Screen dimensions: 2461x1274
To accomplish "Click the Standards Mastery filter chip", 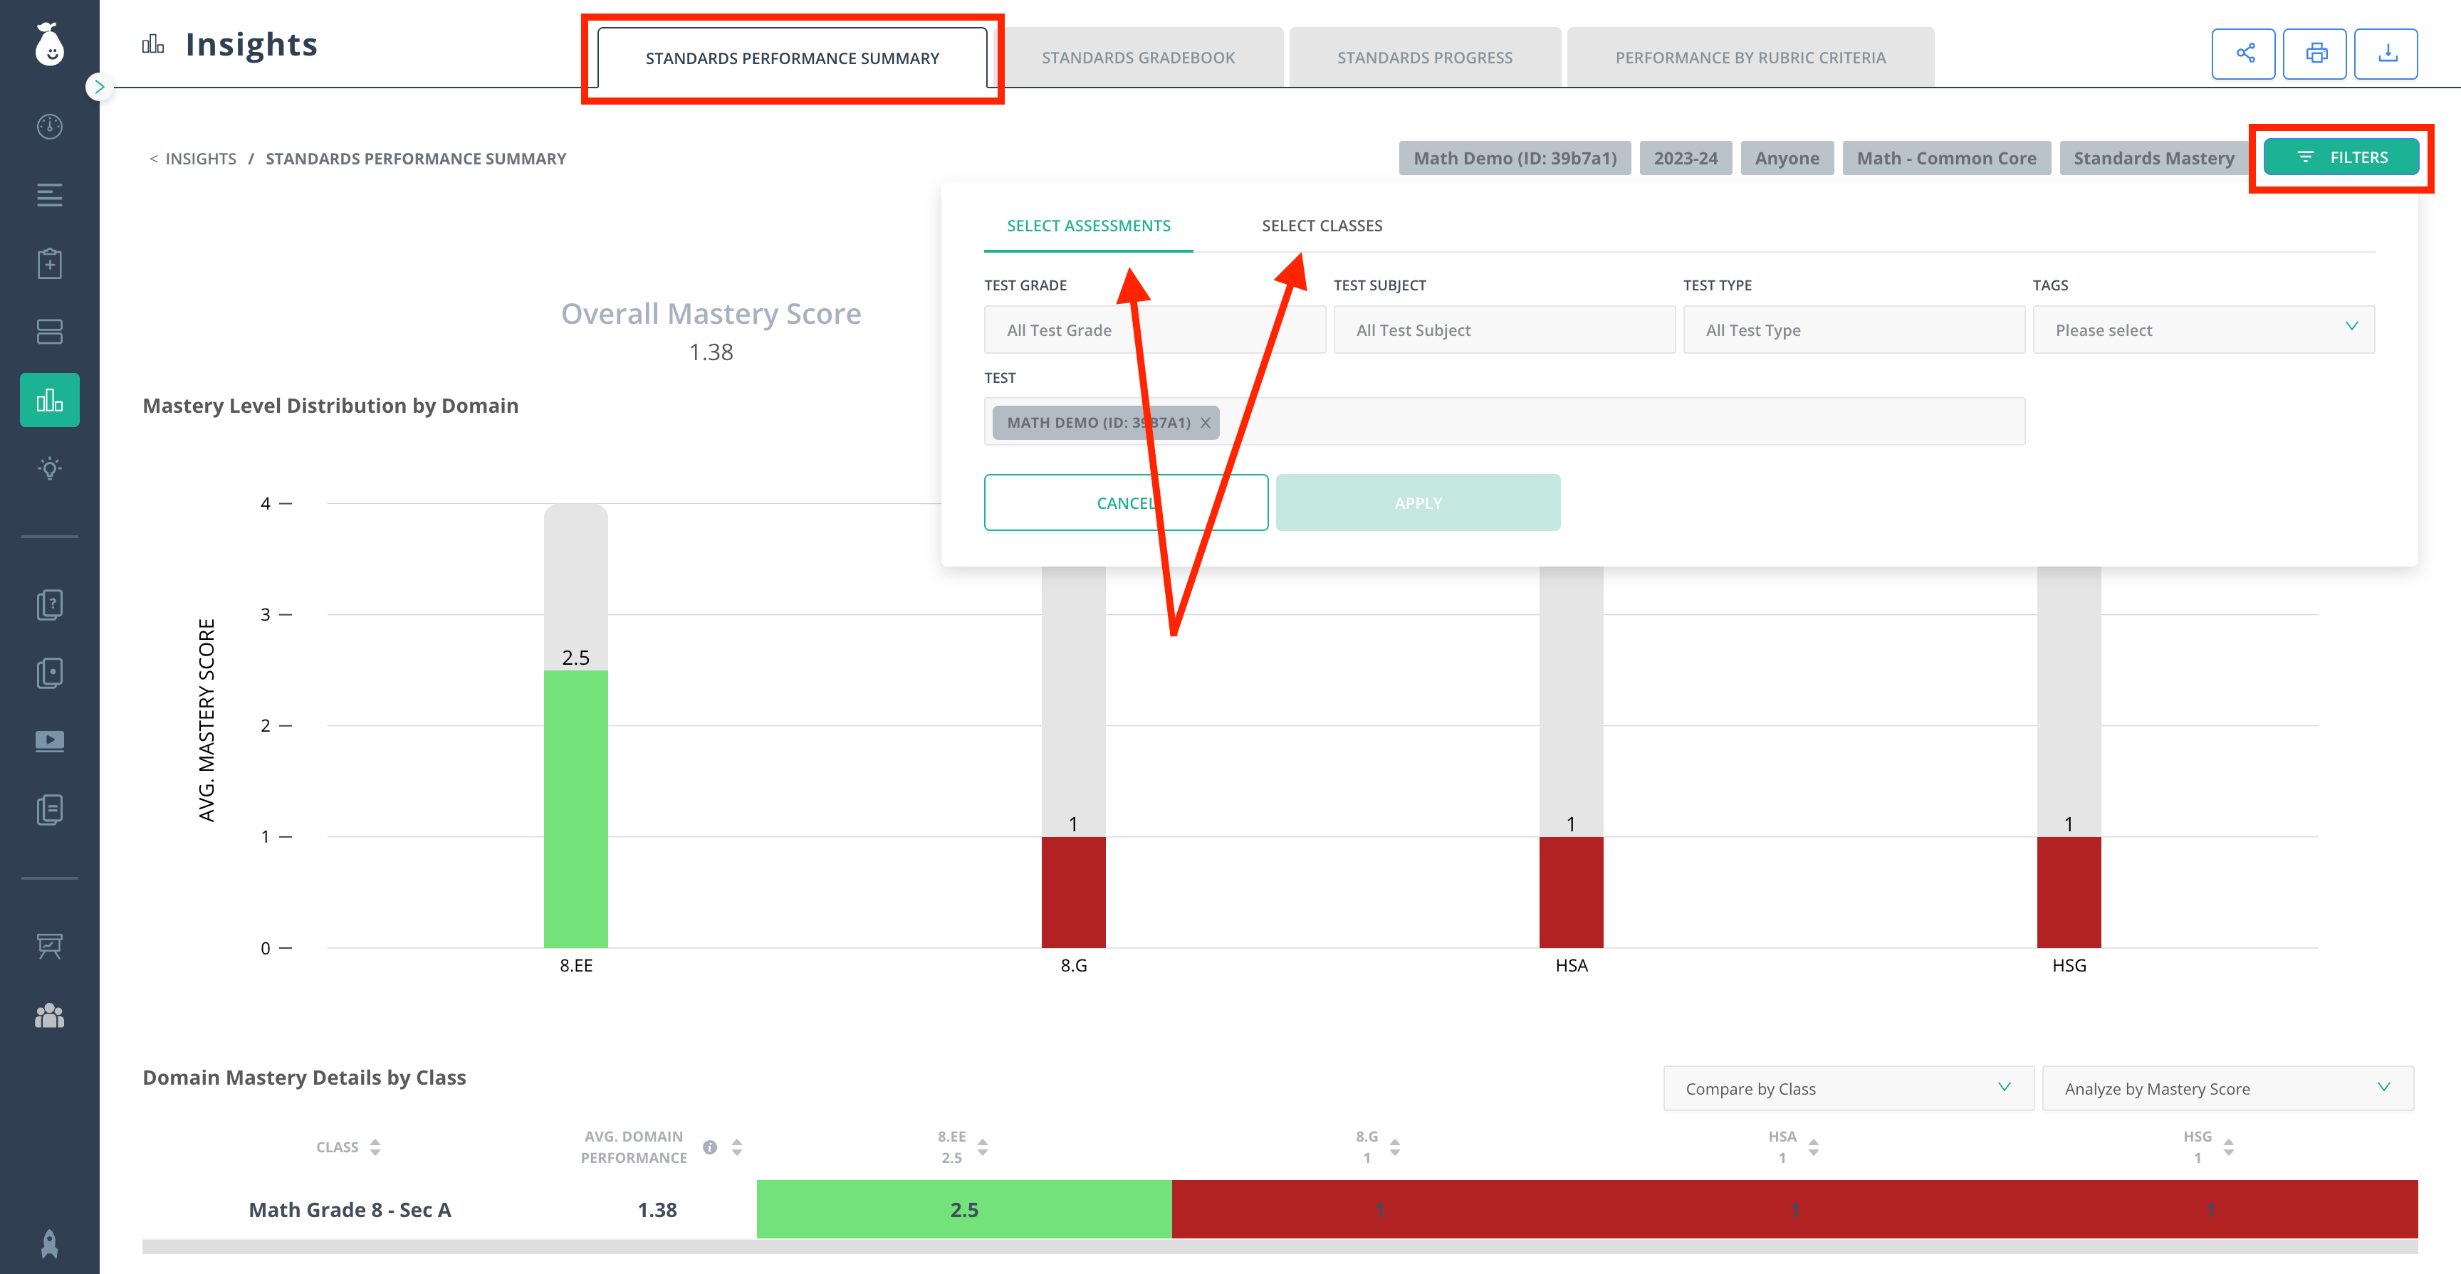I will point(2153,159).
